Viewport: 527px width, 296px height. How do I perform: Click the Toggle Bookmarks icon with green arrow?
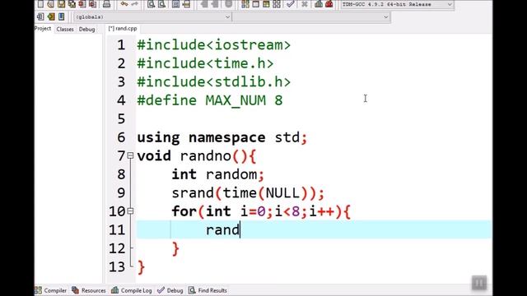click(x=51, y=16)
